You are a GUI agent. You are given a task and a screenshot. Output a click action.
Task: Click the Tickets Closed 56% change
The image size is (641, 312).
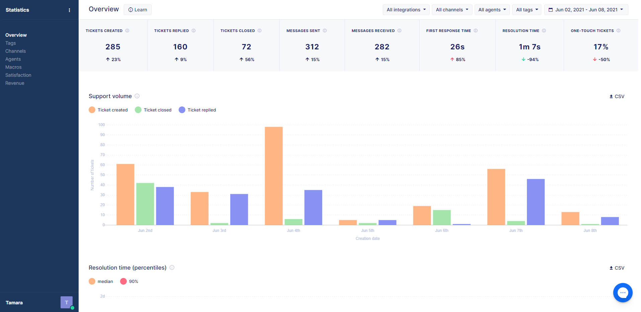[247, 59]
